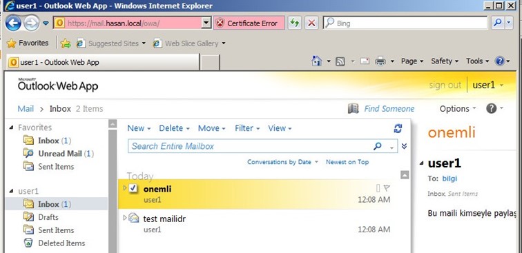Click the message list scroll up arrow
This screenshot has height=253, width=522.
click(x=405, y=174)
